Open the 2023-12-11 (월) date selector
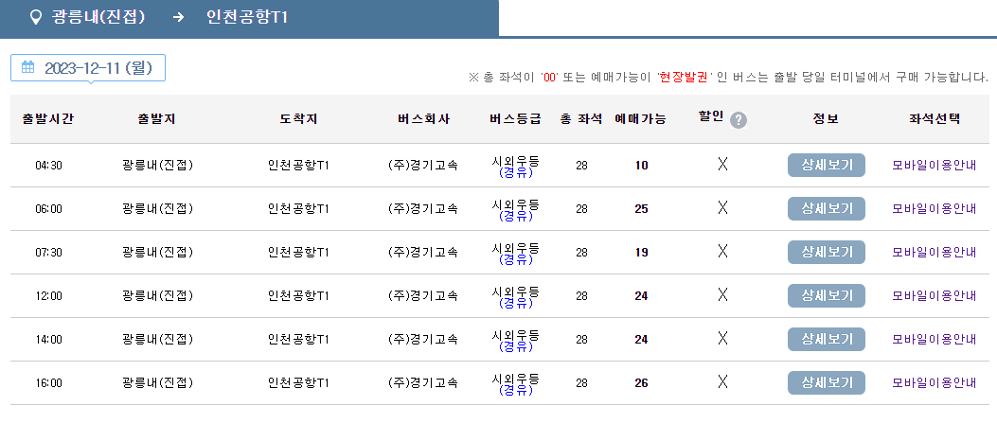The width and height of the screenshot is (997, 424). pyautogui.click(x=88, y=68)
